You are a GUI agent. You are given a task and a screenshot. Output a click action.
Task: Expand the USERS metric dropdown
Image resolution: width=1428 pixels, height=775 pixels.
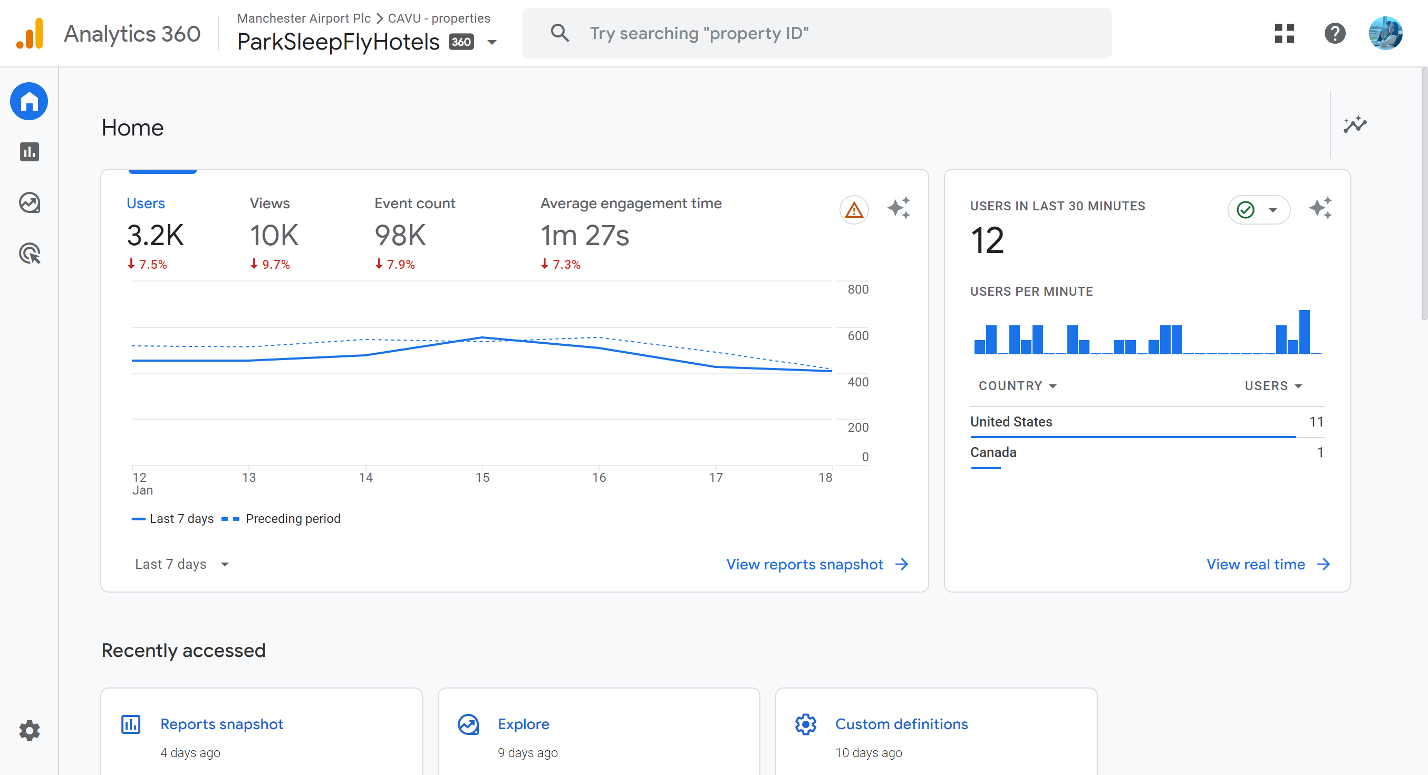click(x=1273, y=386)
